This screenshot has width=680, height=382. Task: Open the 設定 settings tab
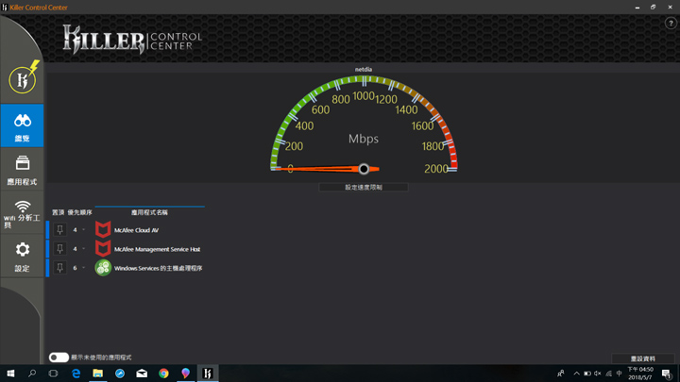tap(22, 257)
